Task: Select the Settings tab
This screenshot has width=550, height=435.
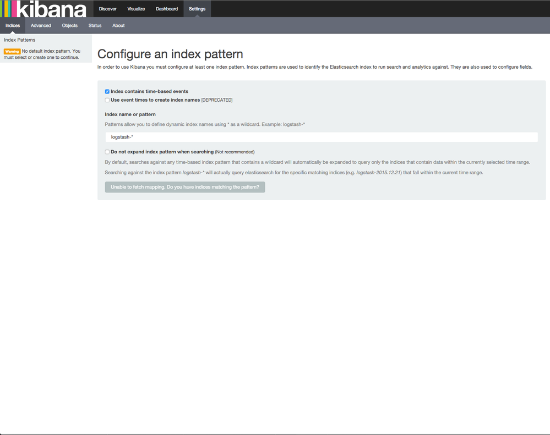Action: pos(197,9)
